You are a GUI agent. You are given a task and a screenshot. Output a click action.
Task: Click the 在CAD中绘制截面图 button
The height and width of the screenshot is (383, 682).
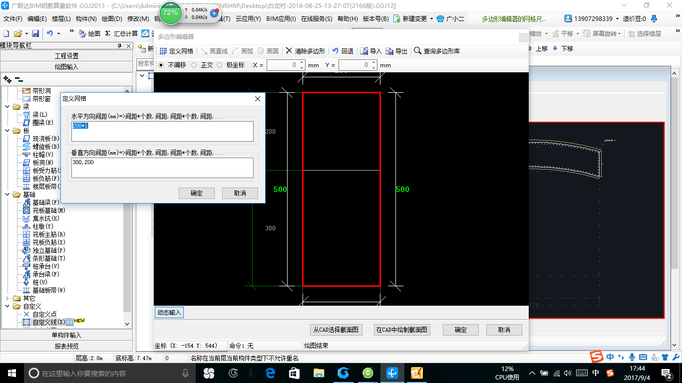402,330
